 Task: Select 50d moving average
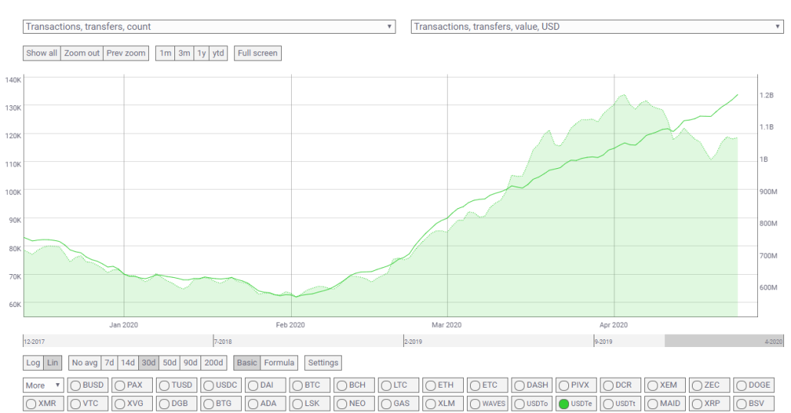coord(170,362)
